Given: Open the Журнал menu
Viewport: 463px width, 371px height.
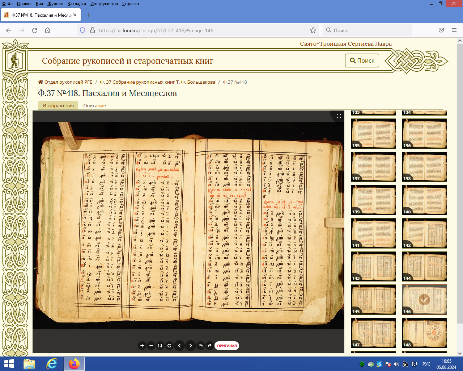Looking at the screenshot, I should [x=55, y=4].
